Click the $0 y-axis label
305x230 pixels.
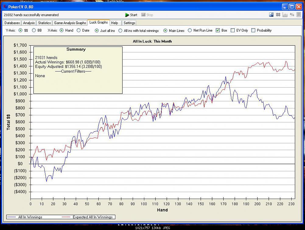(x=20, y=164)
